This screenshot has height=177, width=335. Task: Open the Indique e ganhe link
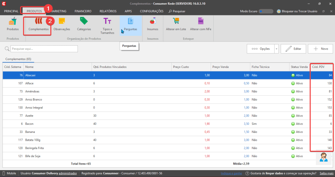coord(231,173)
